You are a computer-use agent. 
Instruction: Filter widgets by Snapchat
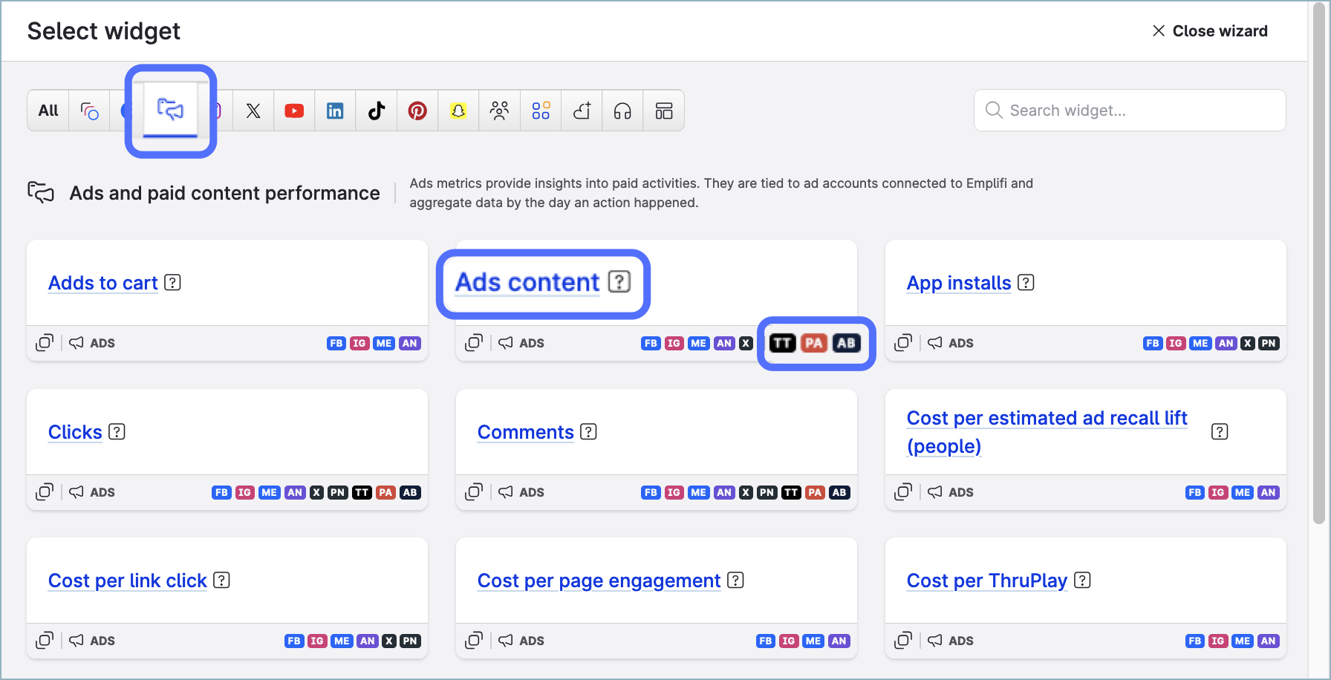(x=458, y=110)
